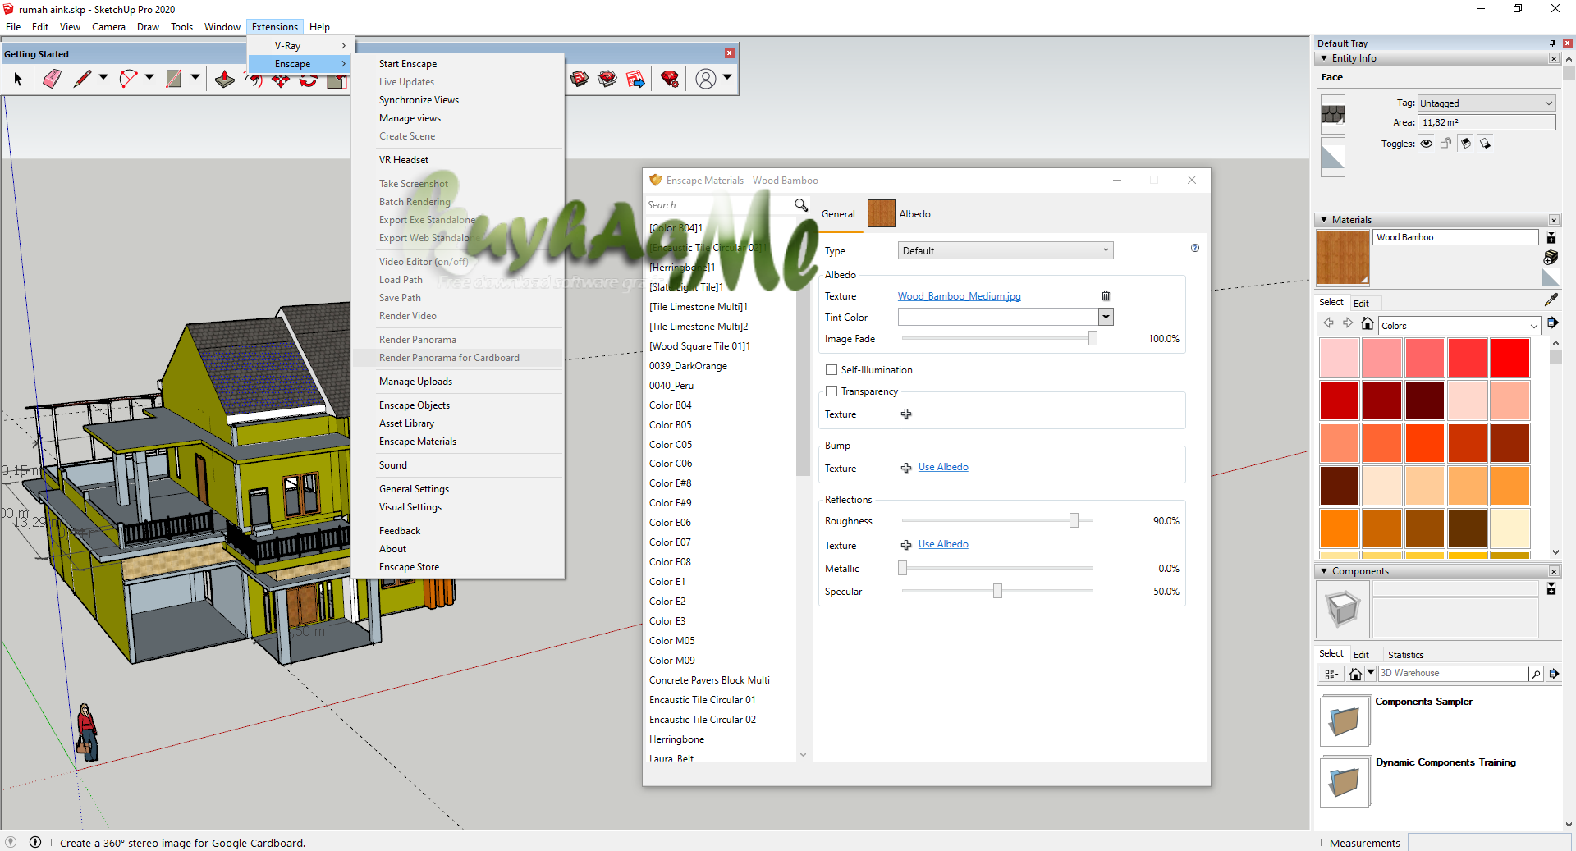1576x851 pixels.
Task: Open the Extension Warehouse toolbar icon
Action: point(607,79)
